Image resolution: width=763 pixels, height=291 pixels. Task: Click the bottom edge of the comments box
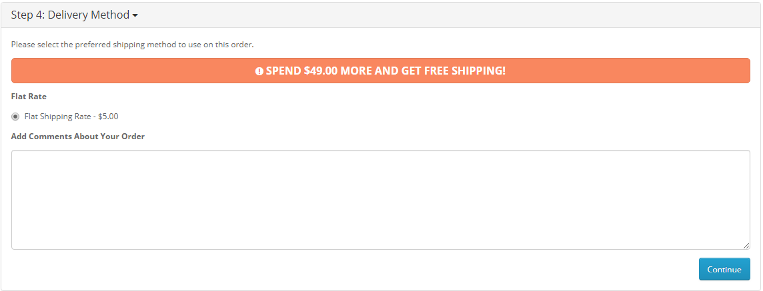point(380,249)
